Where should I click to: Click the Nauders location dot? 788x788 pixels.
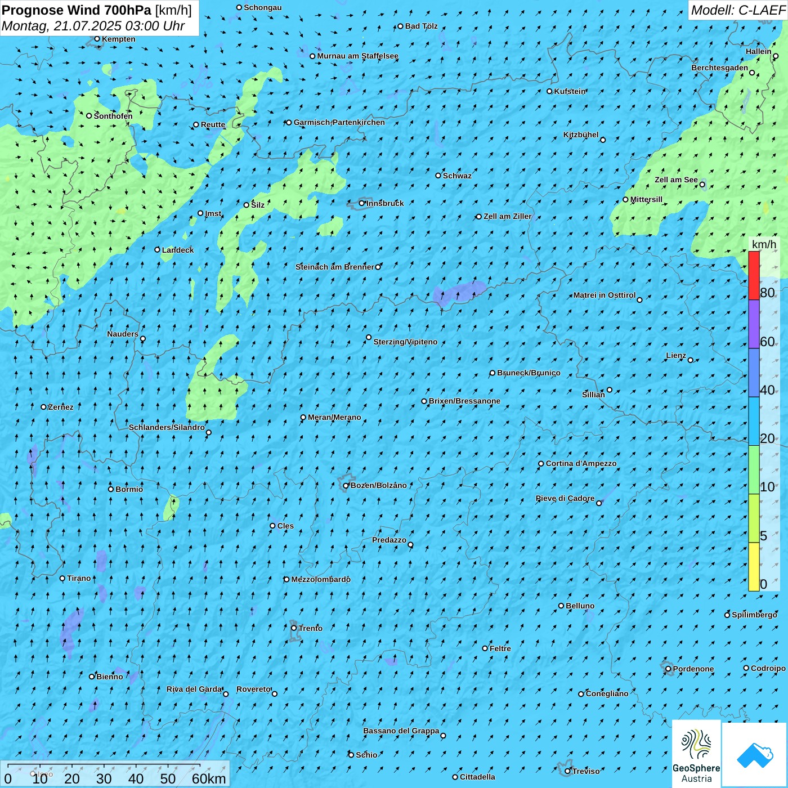tap(142, 339)
